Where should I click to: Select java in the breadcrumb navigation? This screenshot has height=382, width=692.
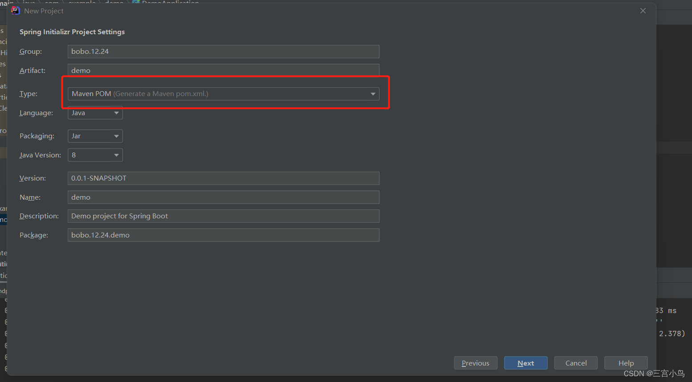28,2
